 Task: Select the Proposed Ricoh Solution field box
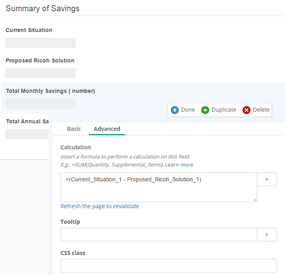pos(40,73)
